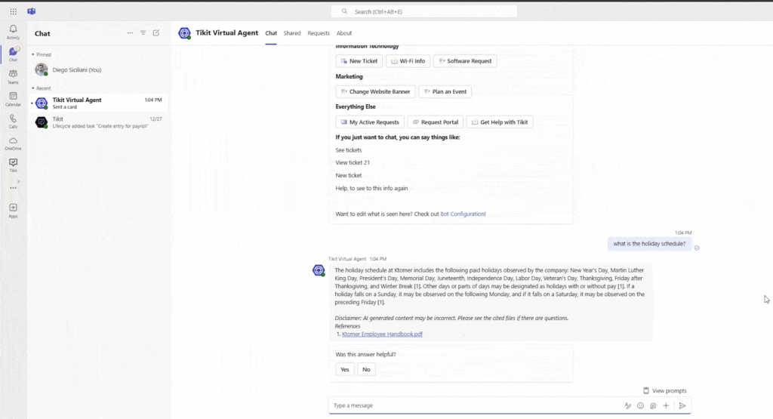Image resolution: width=773 pixels, height=419 pixels.
Task: Open the Activity feed in sidebar
Action: tap(14, 32)
